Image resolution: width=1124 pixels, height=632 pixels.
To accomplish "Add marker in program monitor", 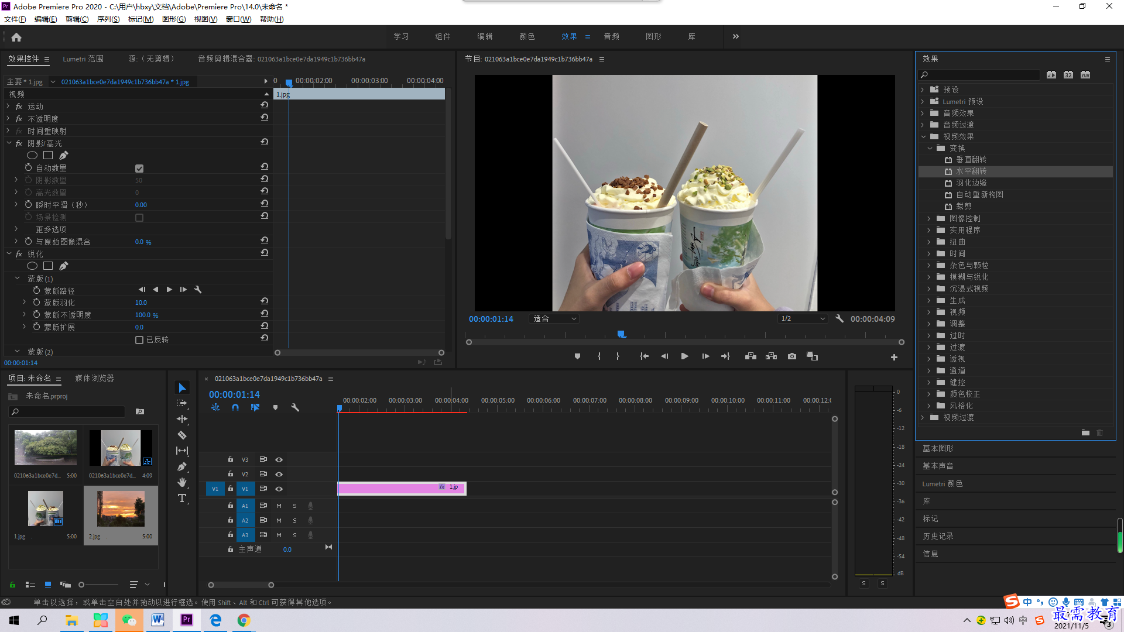I will point(577,356).
